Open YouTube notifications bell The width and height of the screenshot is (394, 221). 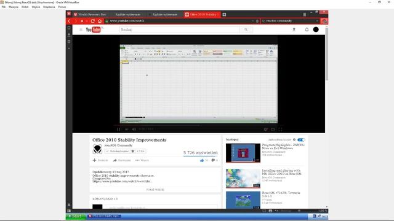coord(307,29)
